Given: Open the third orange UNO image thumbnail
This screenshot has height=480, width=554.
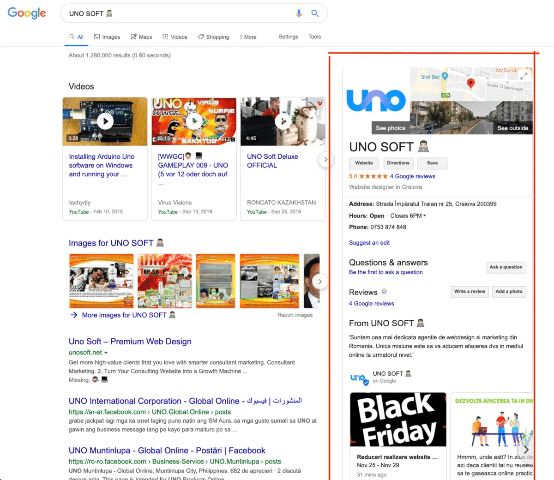Looking at the screenshot, I should [x=216, y=281].
